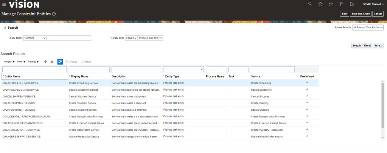
Task: Expand the Process task entity dropdown
Action: click(x=151, y=38)
